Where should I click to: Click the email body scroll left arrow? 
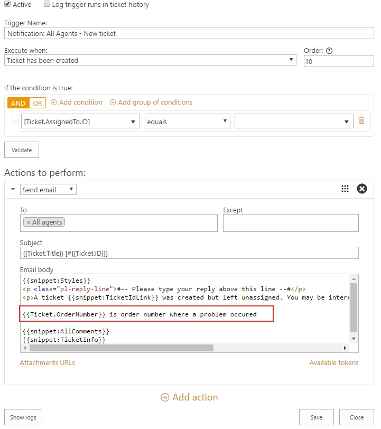point(25,348)
